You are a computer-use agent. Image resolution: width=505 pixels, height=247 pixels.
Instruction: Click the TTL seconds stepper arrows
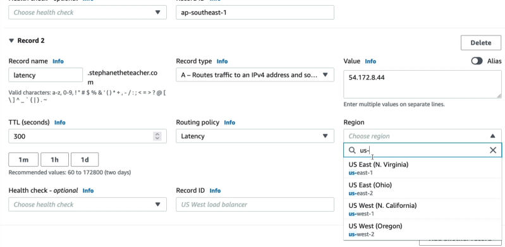point(157,136)
